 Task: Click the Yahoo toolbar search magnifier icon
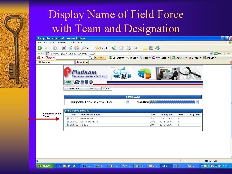pyautogui.click(x=90, y=58)
